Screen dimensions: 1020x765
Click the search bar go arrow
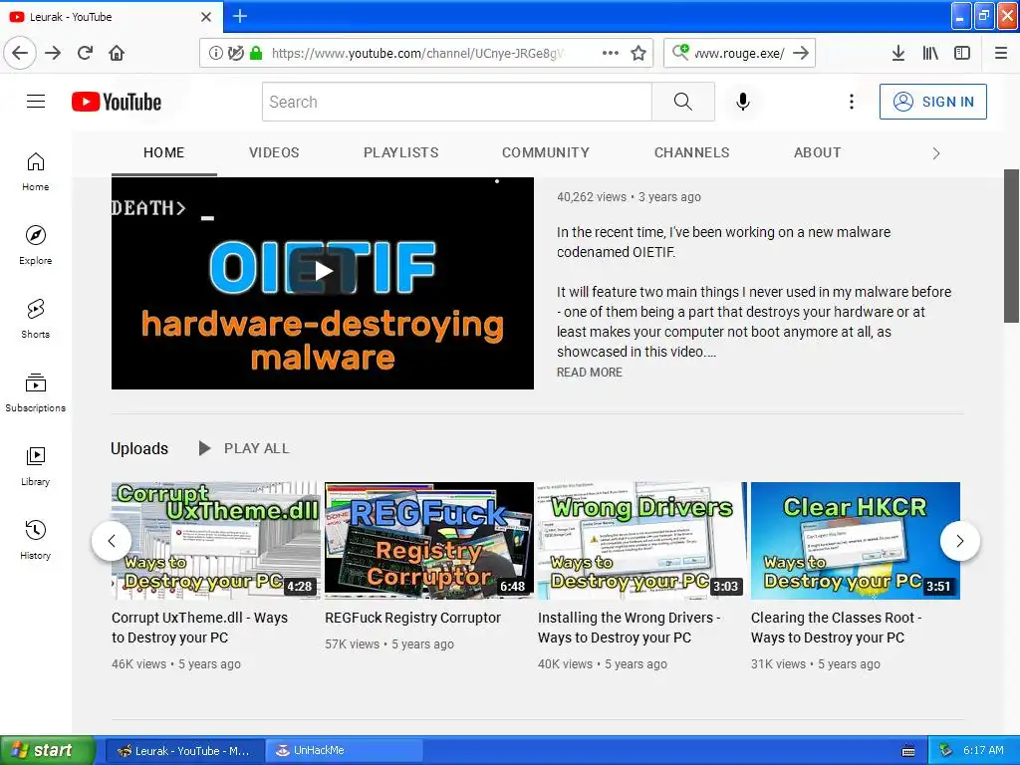(x=801, y=53)
